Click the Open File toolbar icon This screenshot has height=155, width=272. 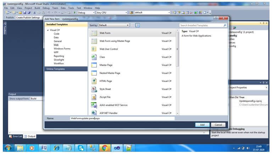coord(20,13)
